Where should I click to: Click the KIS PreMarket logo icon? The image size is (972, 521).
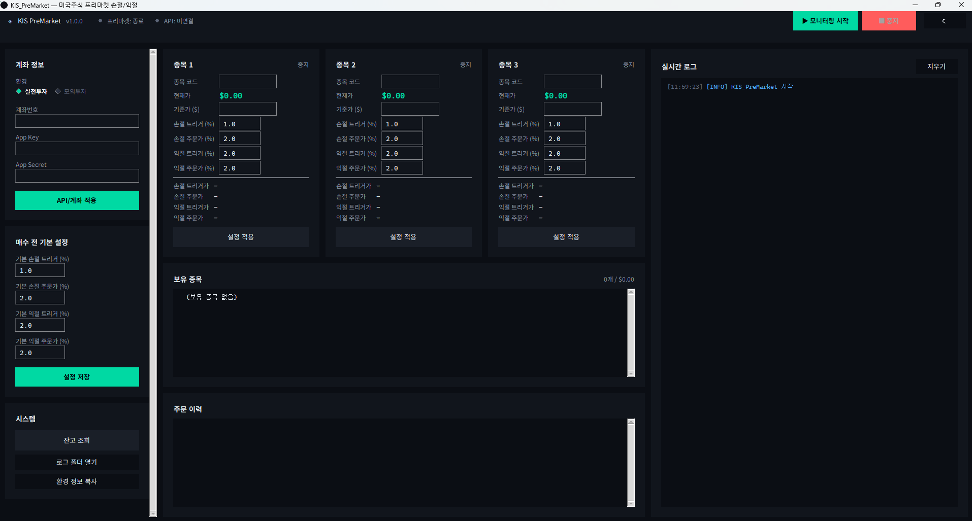(10, 21)
